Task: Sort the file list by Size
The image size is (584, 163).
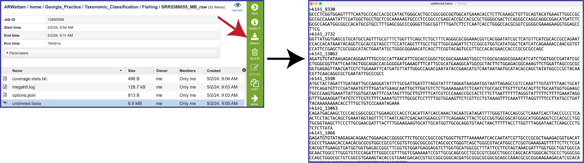Action: (132, 71)
